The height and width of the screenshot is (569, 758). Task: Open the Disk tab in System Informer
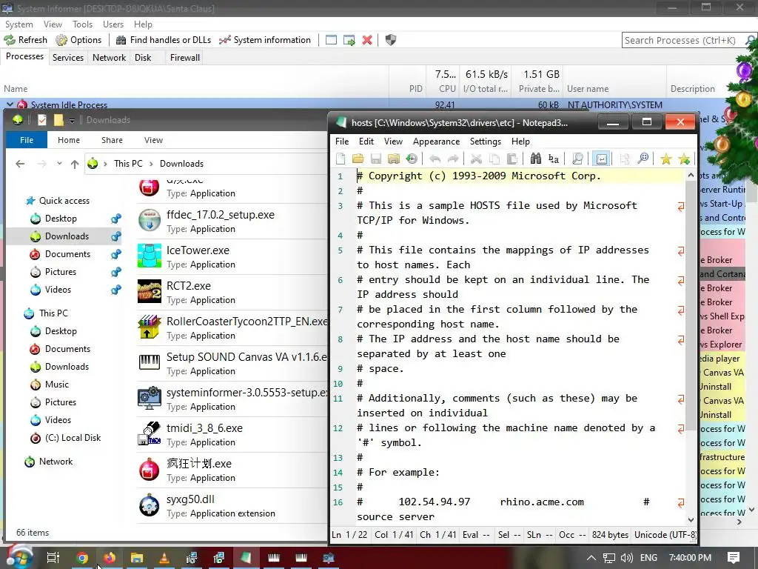point(143,58)
